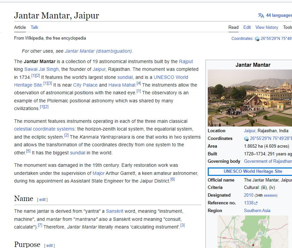292x248 pixels.
Task: Click the translate languages icon
Action: [x=261, y=15]
